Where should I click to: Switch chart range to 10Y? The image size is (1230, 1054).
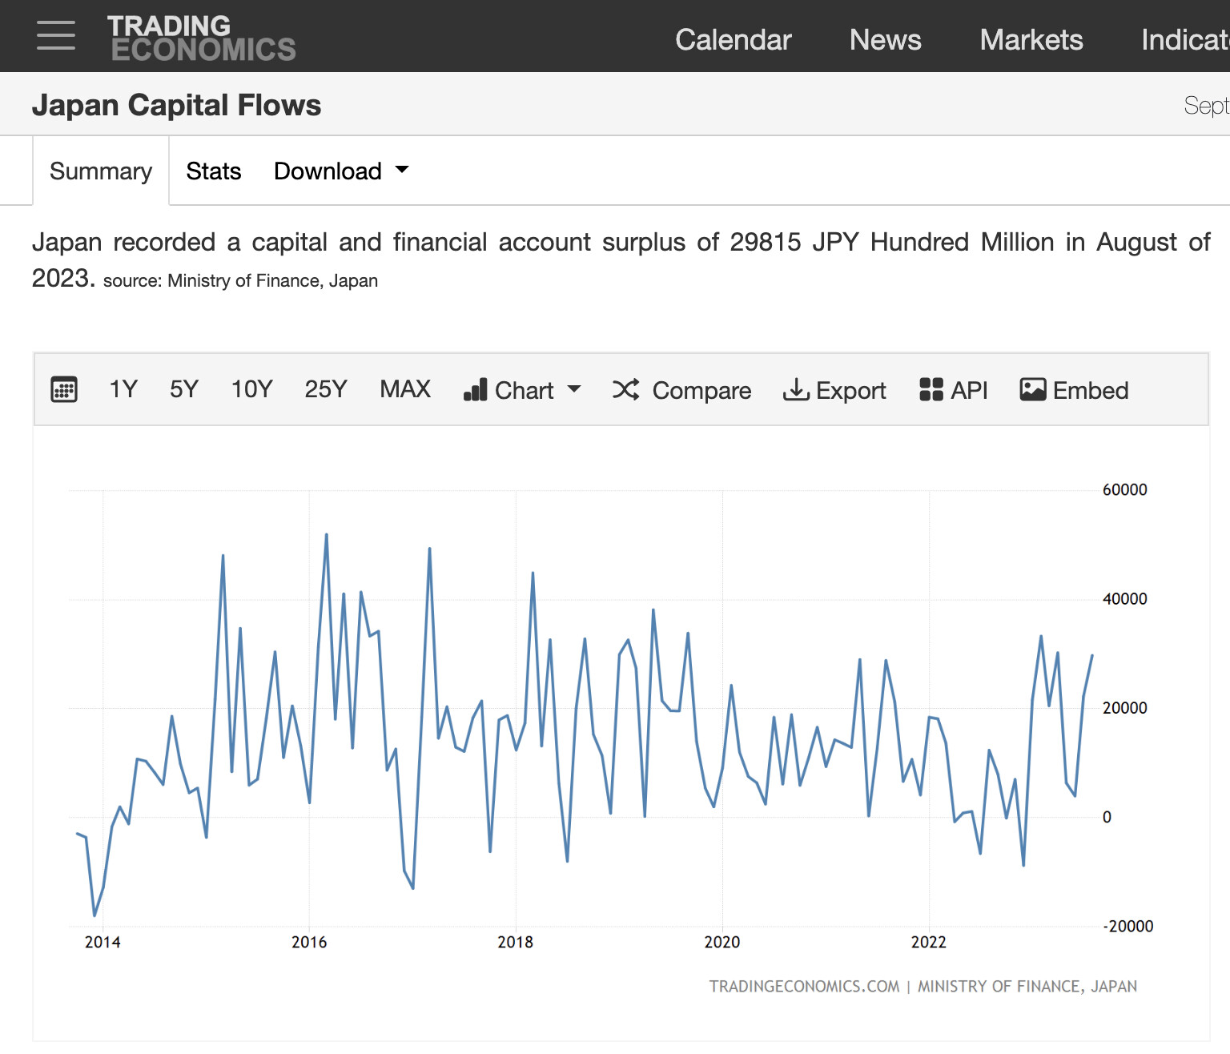click(x=251, y=390)
